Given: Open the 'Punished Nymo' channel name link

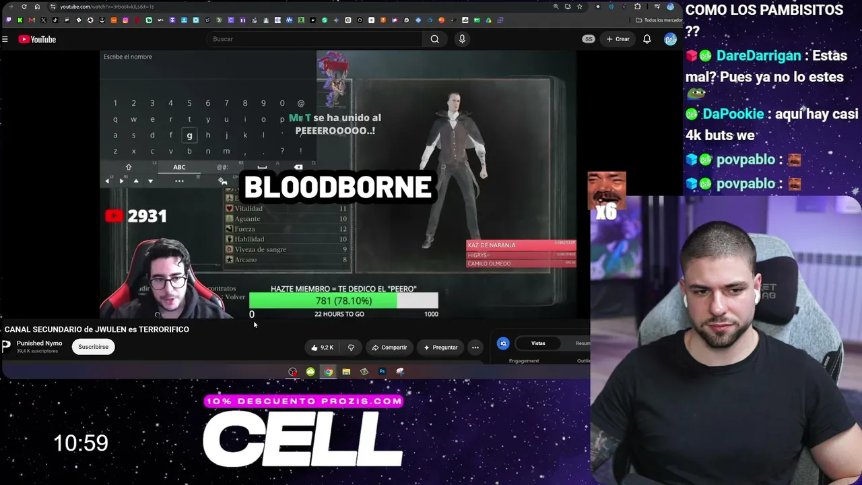Looking at the screenshot, I should click(x=39, y=344).
